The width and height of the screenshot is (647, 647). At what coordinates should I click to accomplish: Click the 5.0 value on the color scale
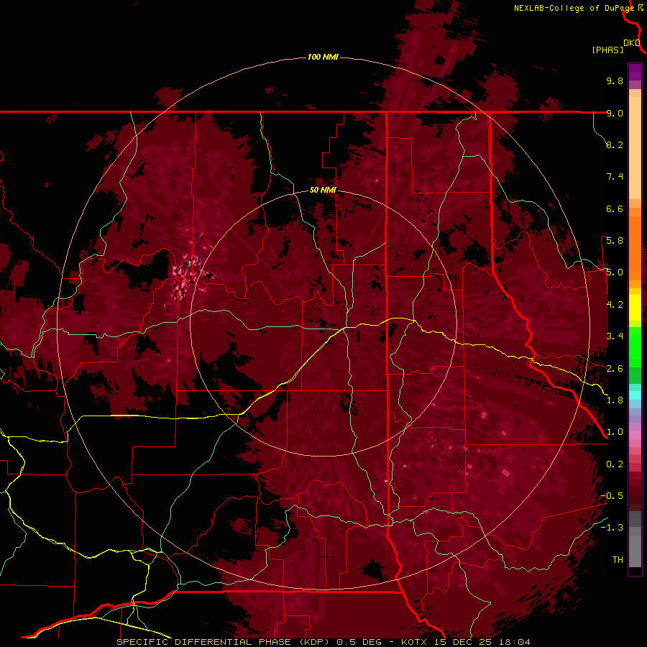coord(615,272)
